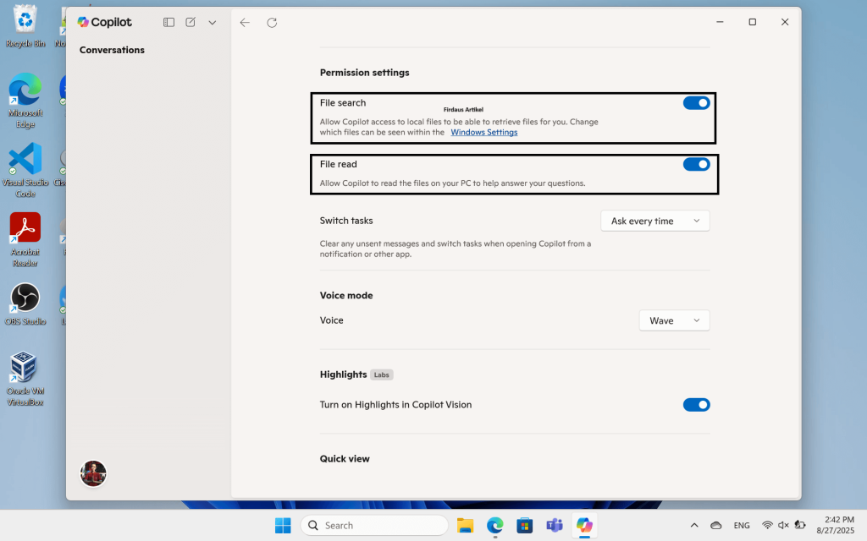Image resolution: width=867 pixels, height=541 pixels.
Task: Click the muted volume tray icon
Action: click(783, 526)
